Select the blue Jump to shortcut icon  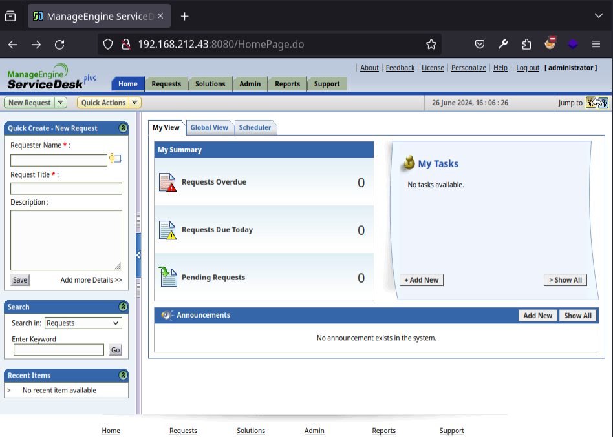coord(602,102)
